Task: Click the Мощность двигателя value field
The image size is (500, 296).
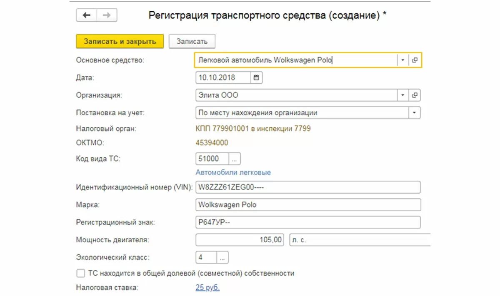Action: [x=240, y=240]
